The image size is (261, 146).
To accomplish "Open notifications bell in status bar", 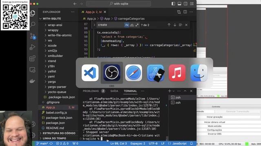I will pyautogui.click(x=191, y=143).
